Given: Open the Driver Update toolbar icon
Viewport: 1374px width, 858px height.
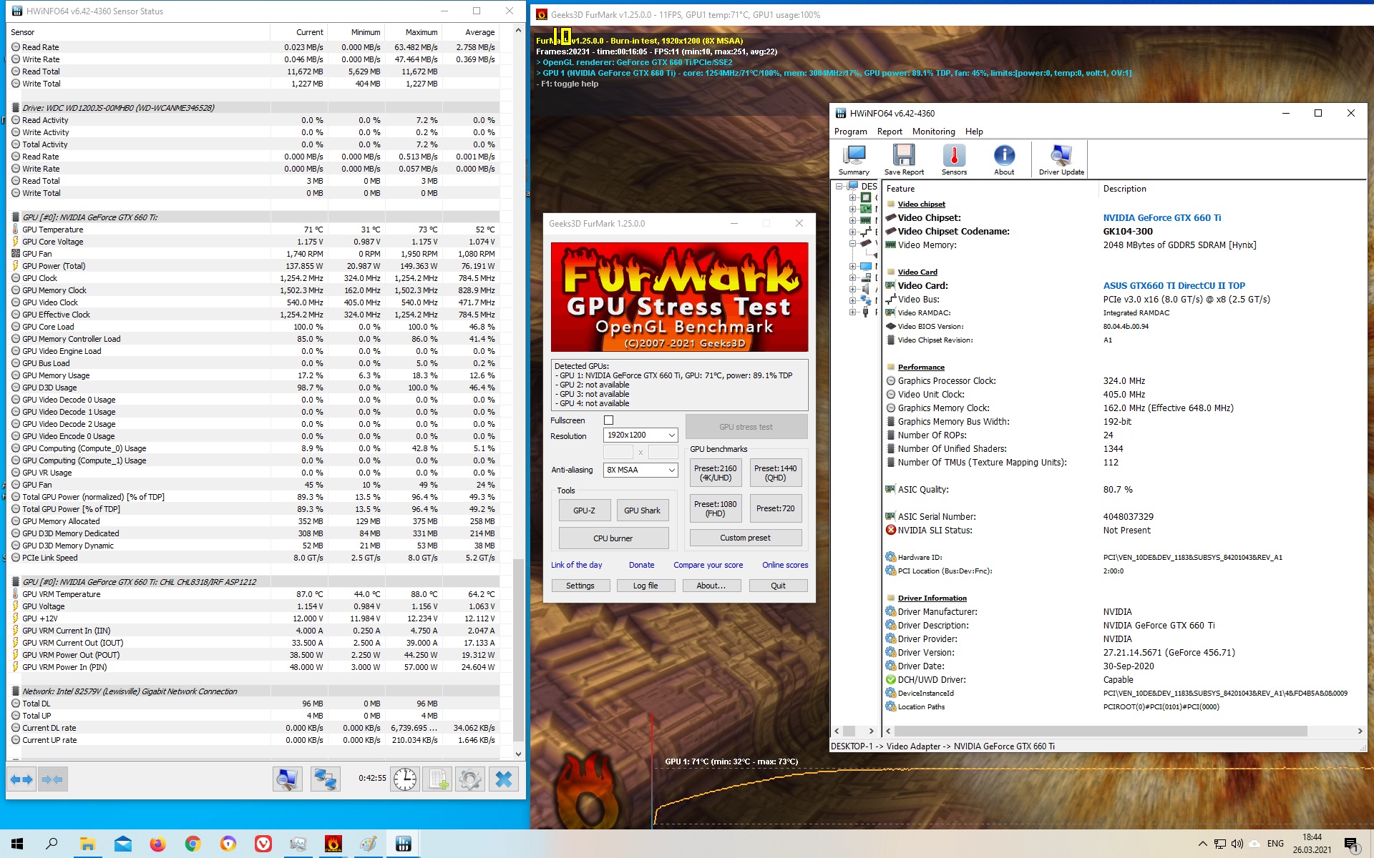Looking at the screenshot, I should [1061, 159].
